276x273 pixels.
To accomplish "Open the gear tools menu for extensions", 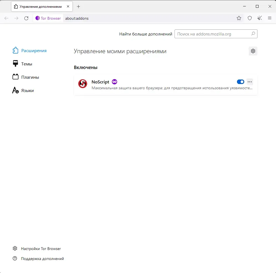I will click(253, 51).
